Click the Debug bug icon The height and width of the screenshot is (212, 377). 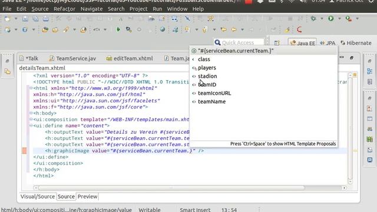point(313,18)
